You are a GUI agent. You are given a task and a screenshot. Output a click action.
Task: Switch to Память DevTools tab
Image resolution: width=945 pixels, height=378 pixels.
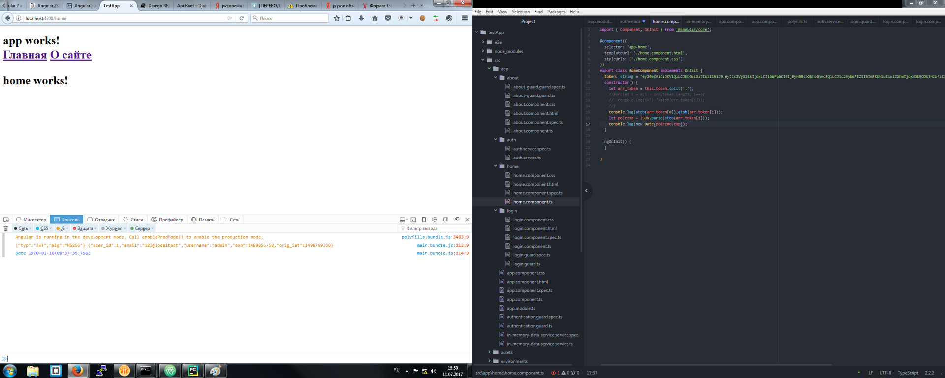click(203, 220)
